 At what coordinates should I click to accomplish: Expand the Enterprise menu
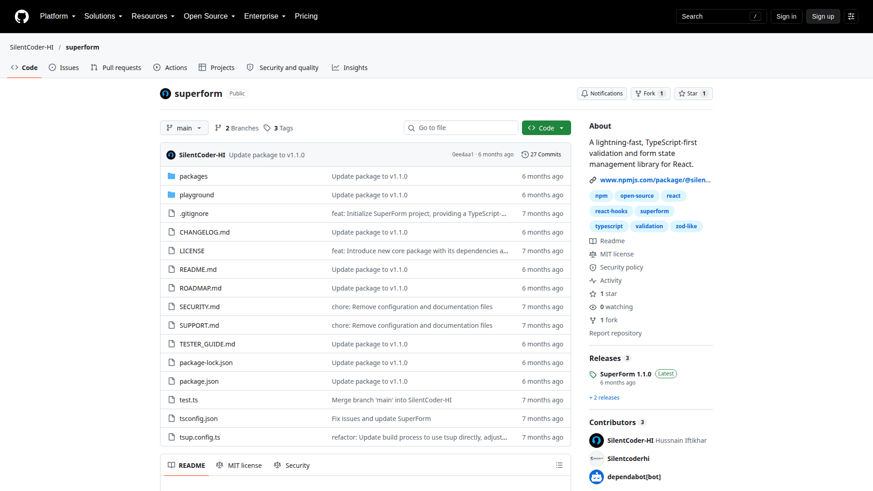tap(265, 16)
